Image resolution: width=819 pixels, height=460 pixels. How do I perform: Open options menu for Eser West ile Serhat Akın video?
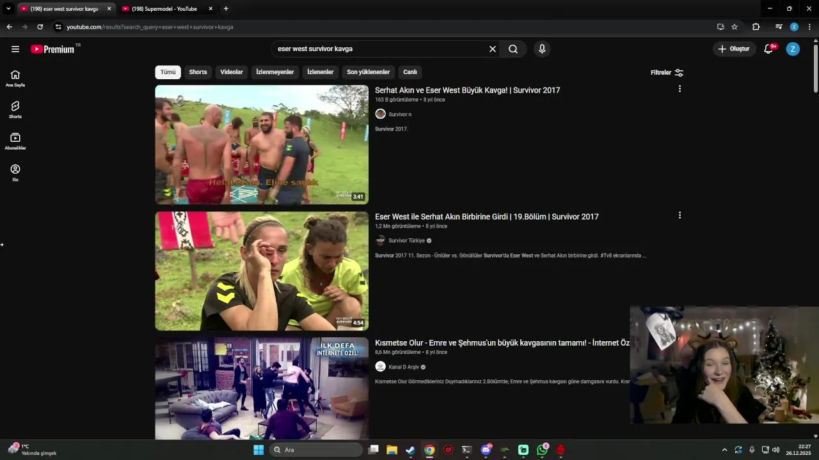(680, 215)
